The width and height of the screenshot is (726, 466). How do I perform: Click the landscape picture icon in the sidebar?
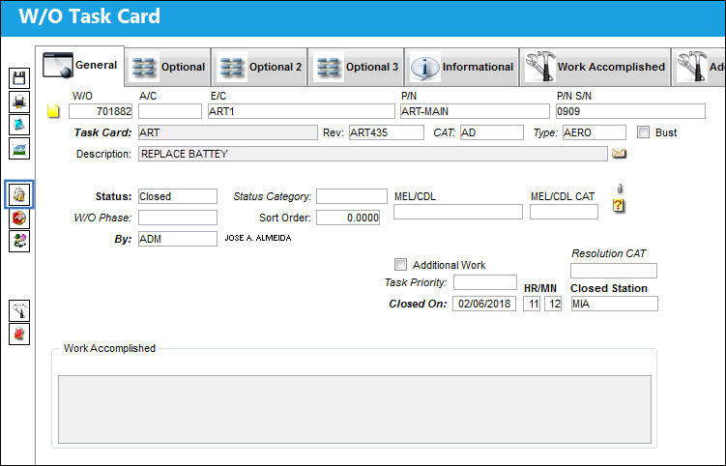19,149
